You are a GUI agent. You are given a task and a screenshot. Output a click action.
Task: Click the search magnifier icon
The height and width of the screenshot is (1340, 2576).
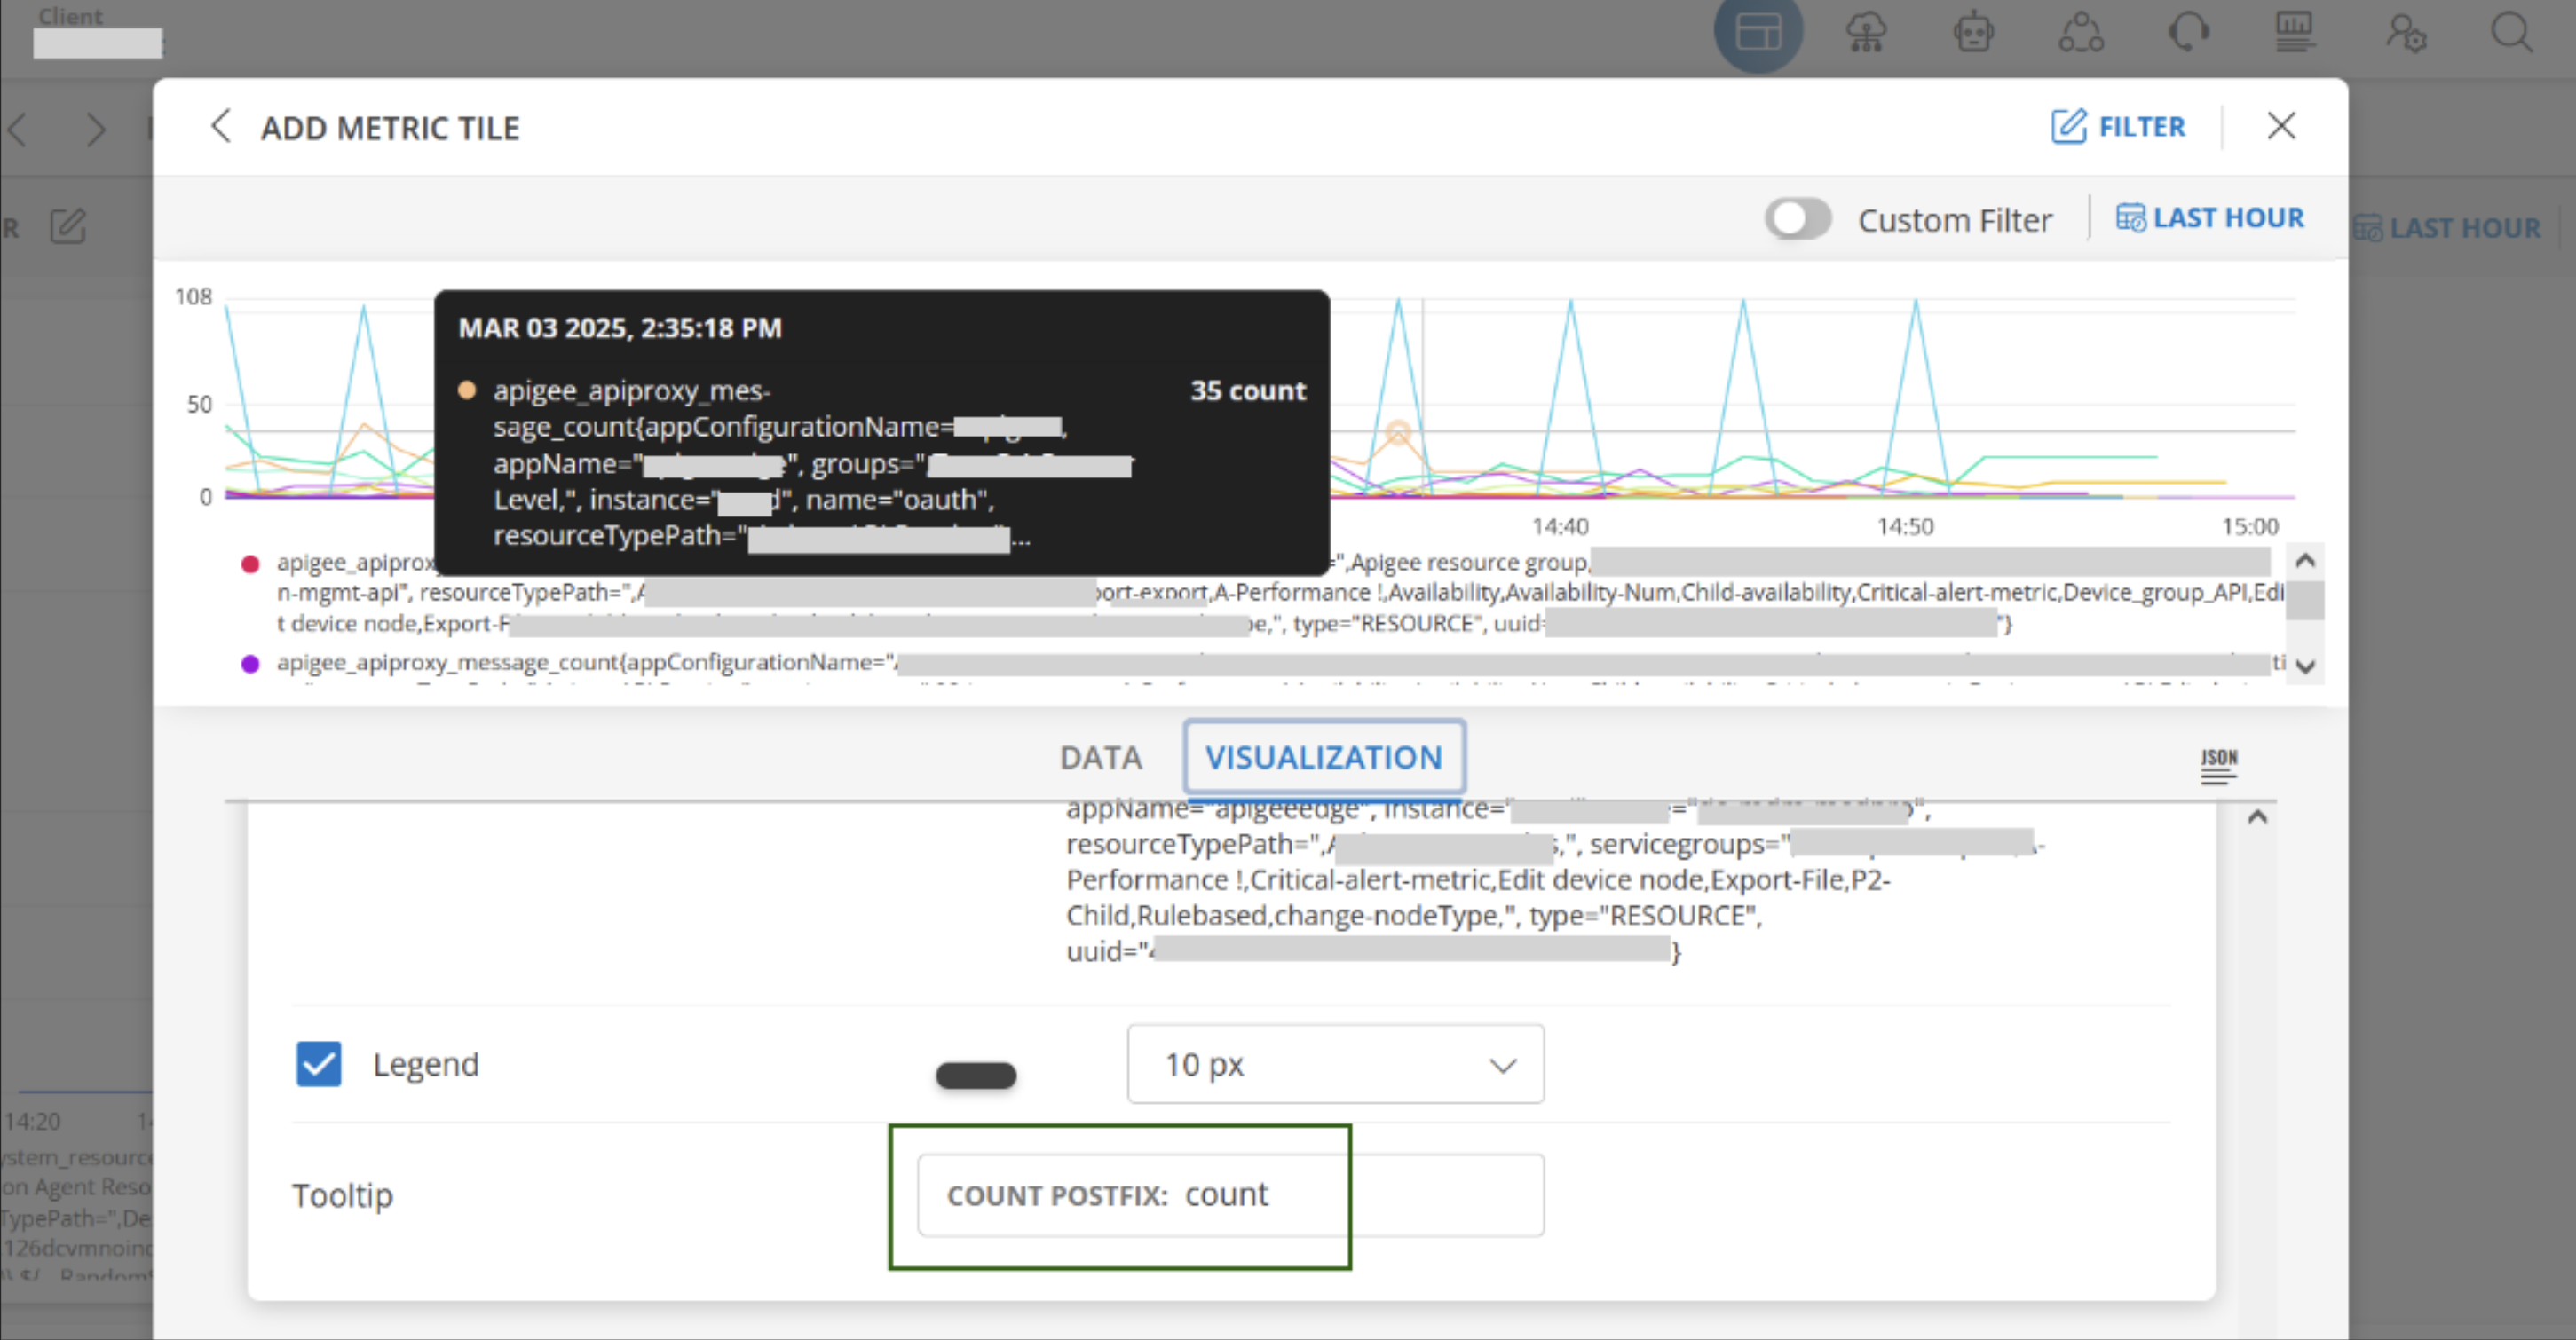[x=2510, y=33]
